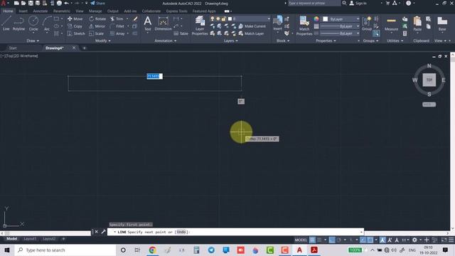Screen dimensions: 455x256
Task: Select the Line drawing tool
Action: (6, 23)
